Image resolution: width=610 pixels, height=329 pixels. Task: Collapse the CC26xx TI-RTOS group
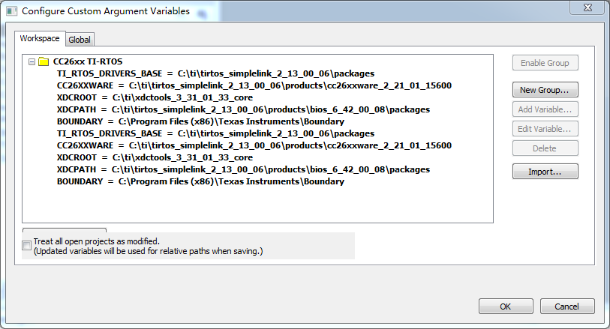pyautogui.click(x=32, y=61)
